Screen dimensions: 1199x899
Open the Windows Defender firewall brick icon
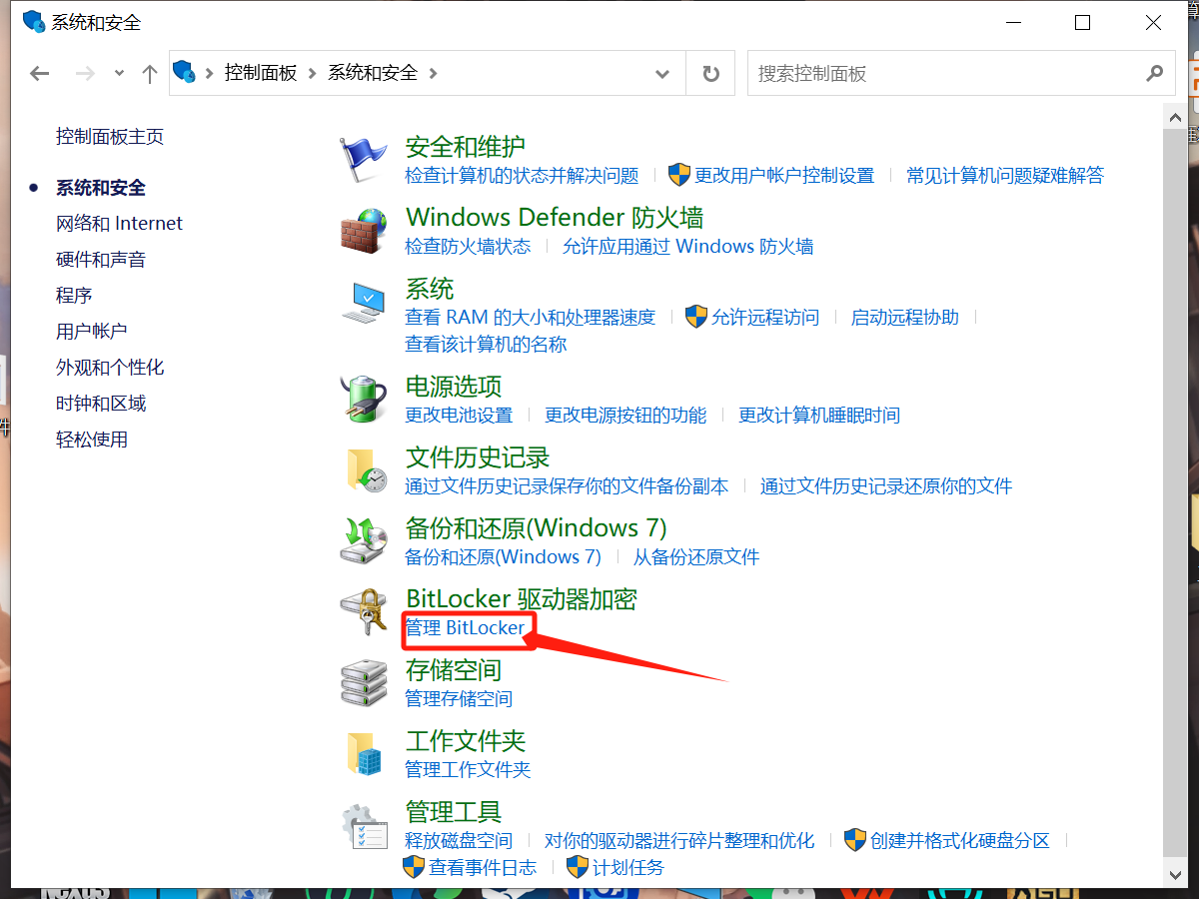tap(363, 231)
